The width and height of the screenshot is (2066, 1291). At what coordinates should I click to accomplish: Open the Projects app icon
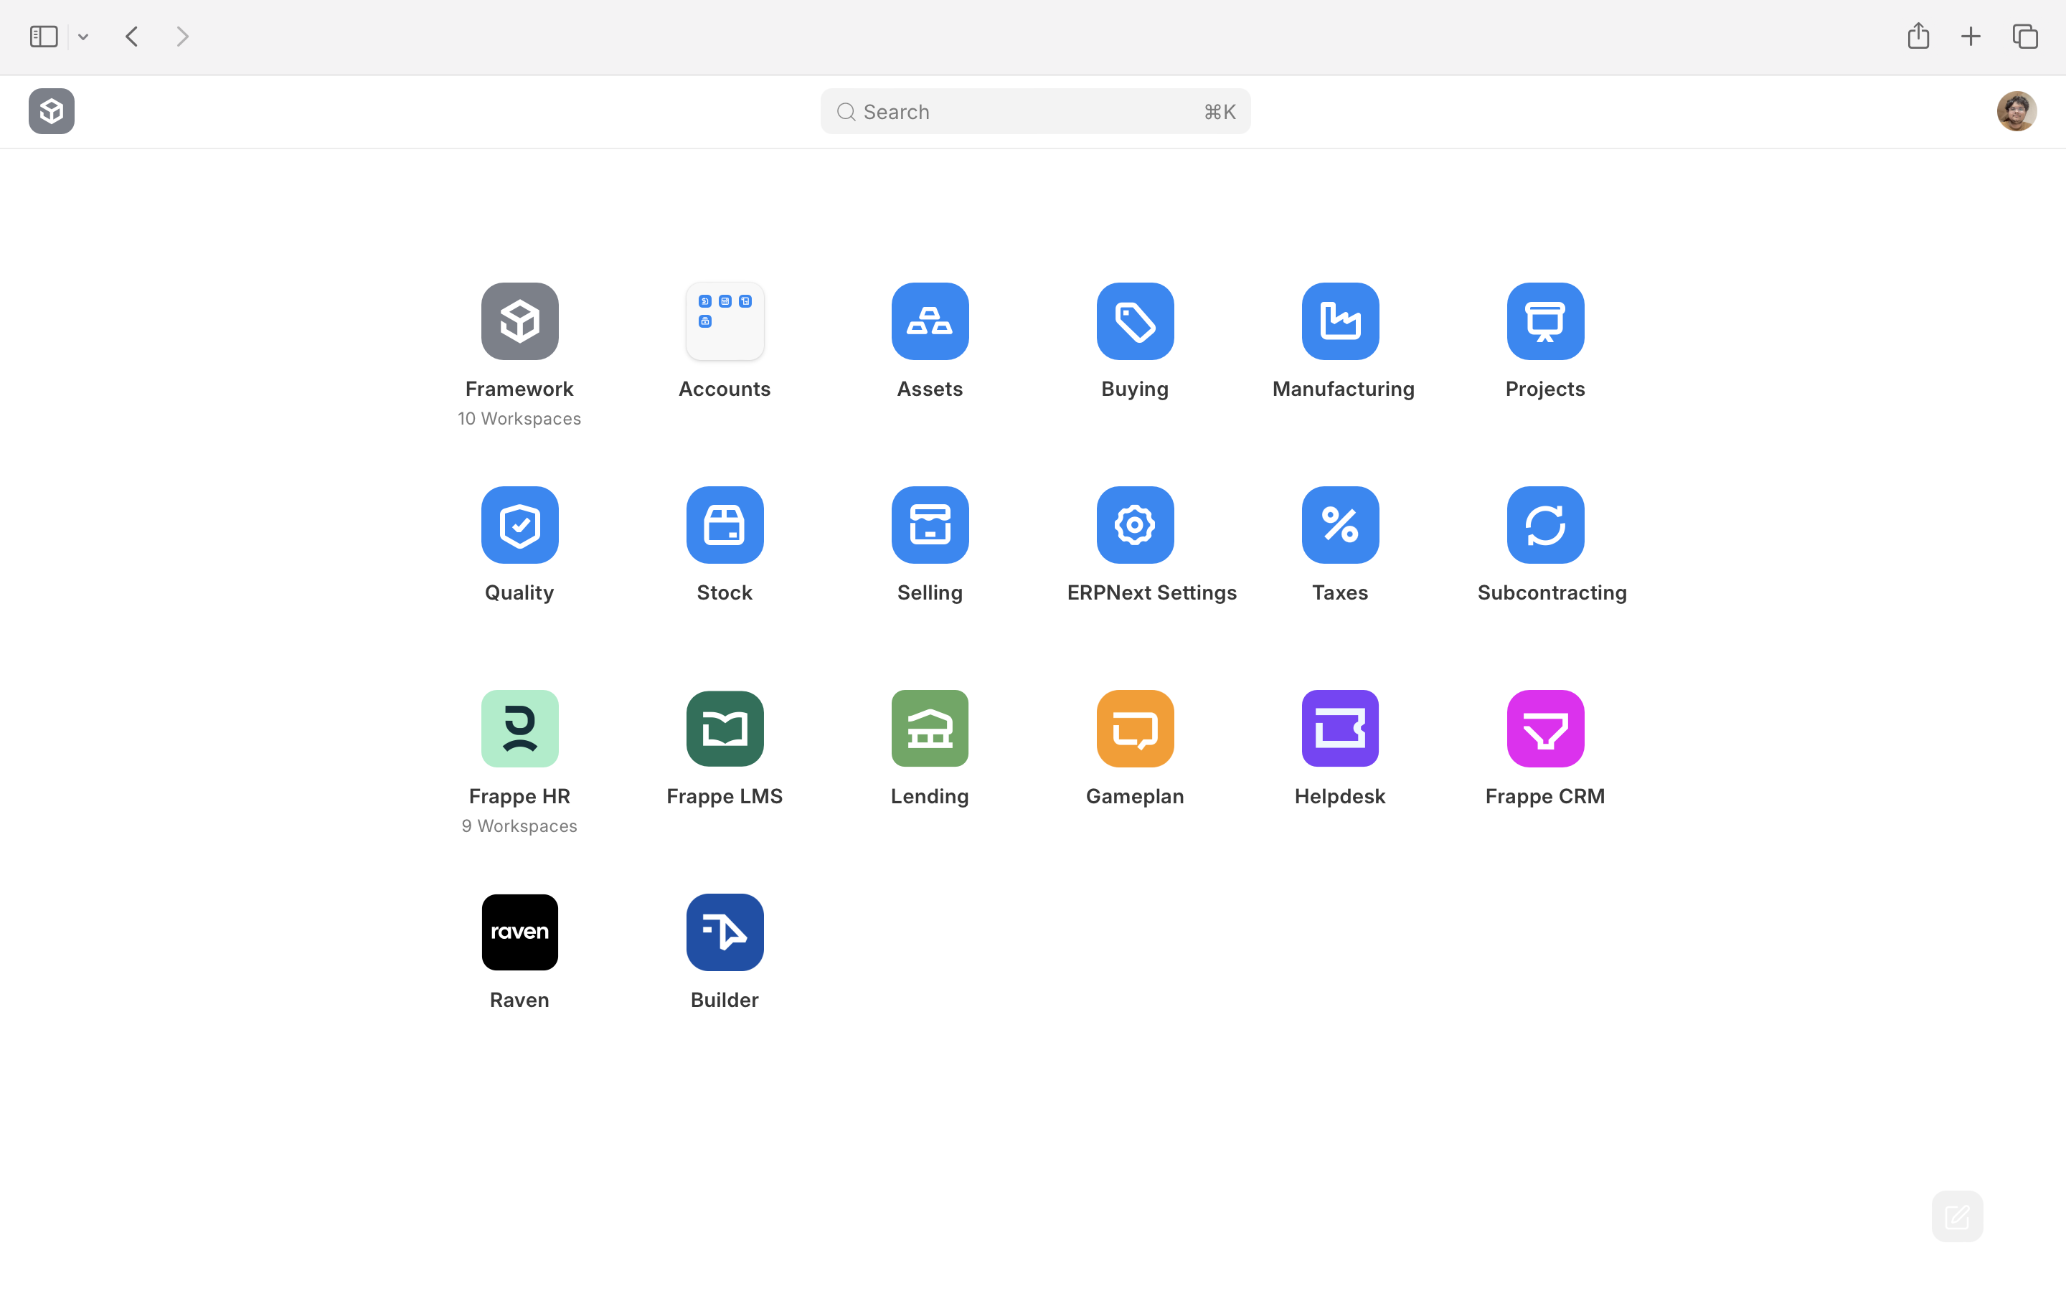(x=1545, y=321)
